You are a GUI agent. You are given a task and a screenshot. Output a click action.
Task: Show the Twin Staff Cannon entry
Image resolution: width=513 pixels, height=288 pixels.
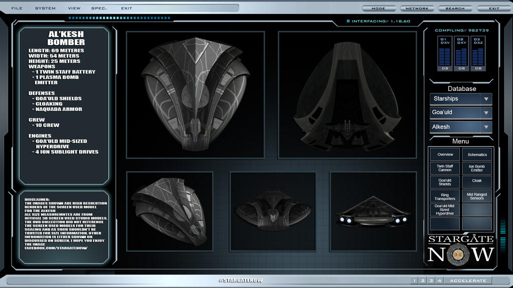pos(445,168)
